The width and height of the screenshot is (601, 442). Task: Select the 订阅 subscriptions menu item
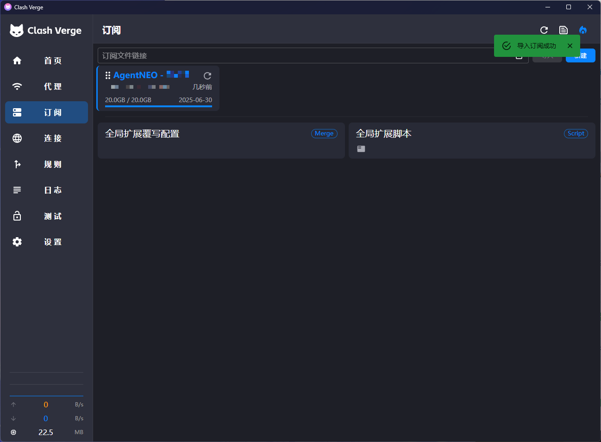click(x=46, y=112)
